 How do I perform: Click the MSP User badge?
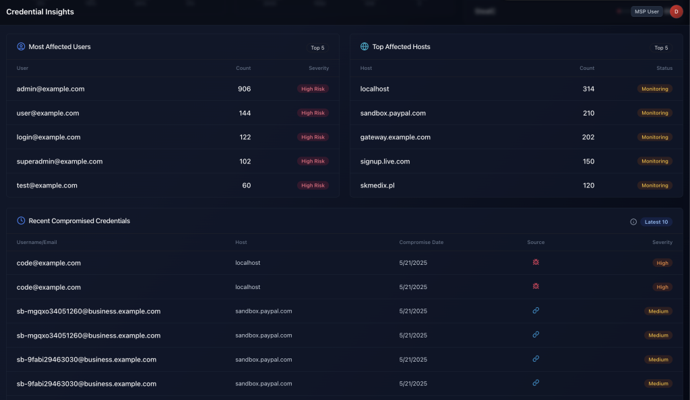click(647, 11)
